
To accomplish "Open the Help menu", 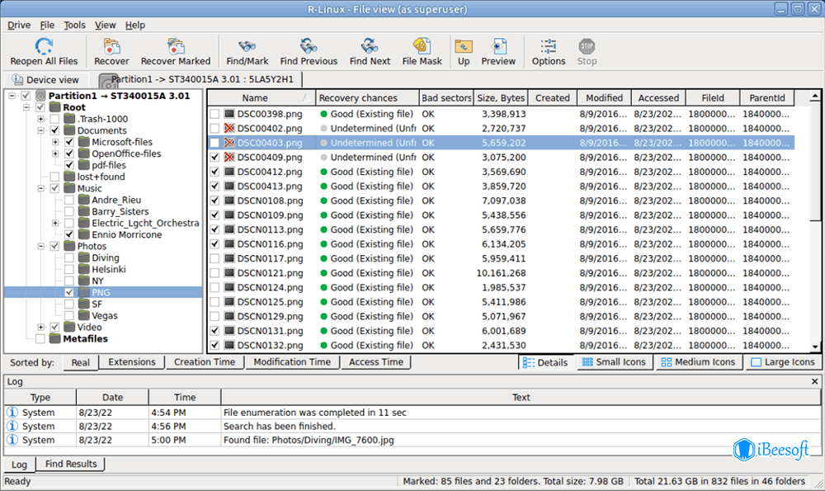I will [135, 25].
